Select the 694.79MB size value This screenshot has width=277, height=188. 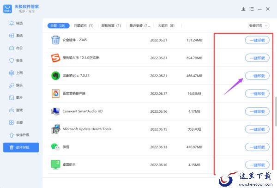pos(194,58)
